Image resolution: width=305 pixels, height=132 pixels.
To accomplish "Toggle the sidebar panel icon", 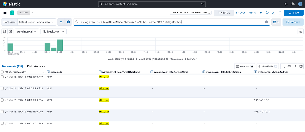I will tap(5, 31).
